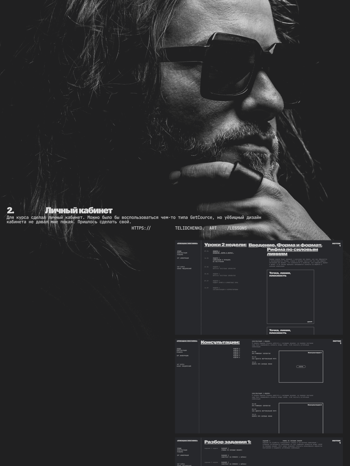Click 'Канал уведомлений' in the top sidebar
The width and height of the screenshot is (350, 466).
(184, 269)
